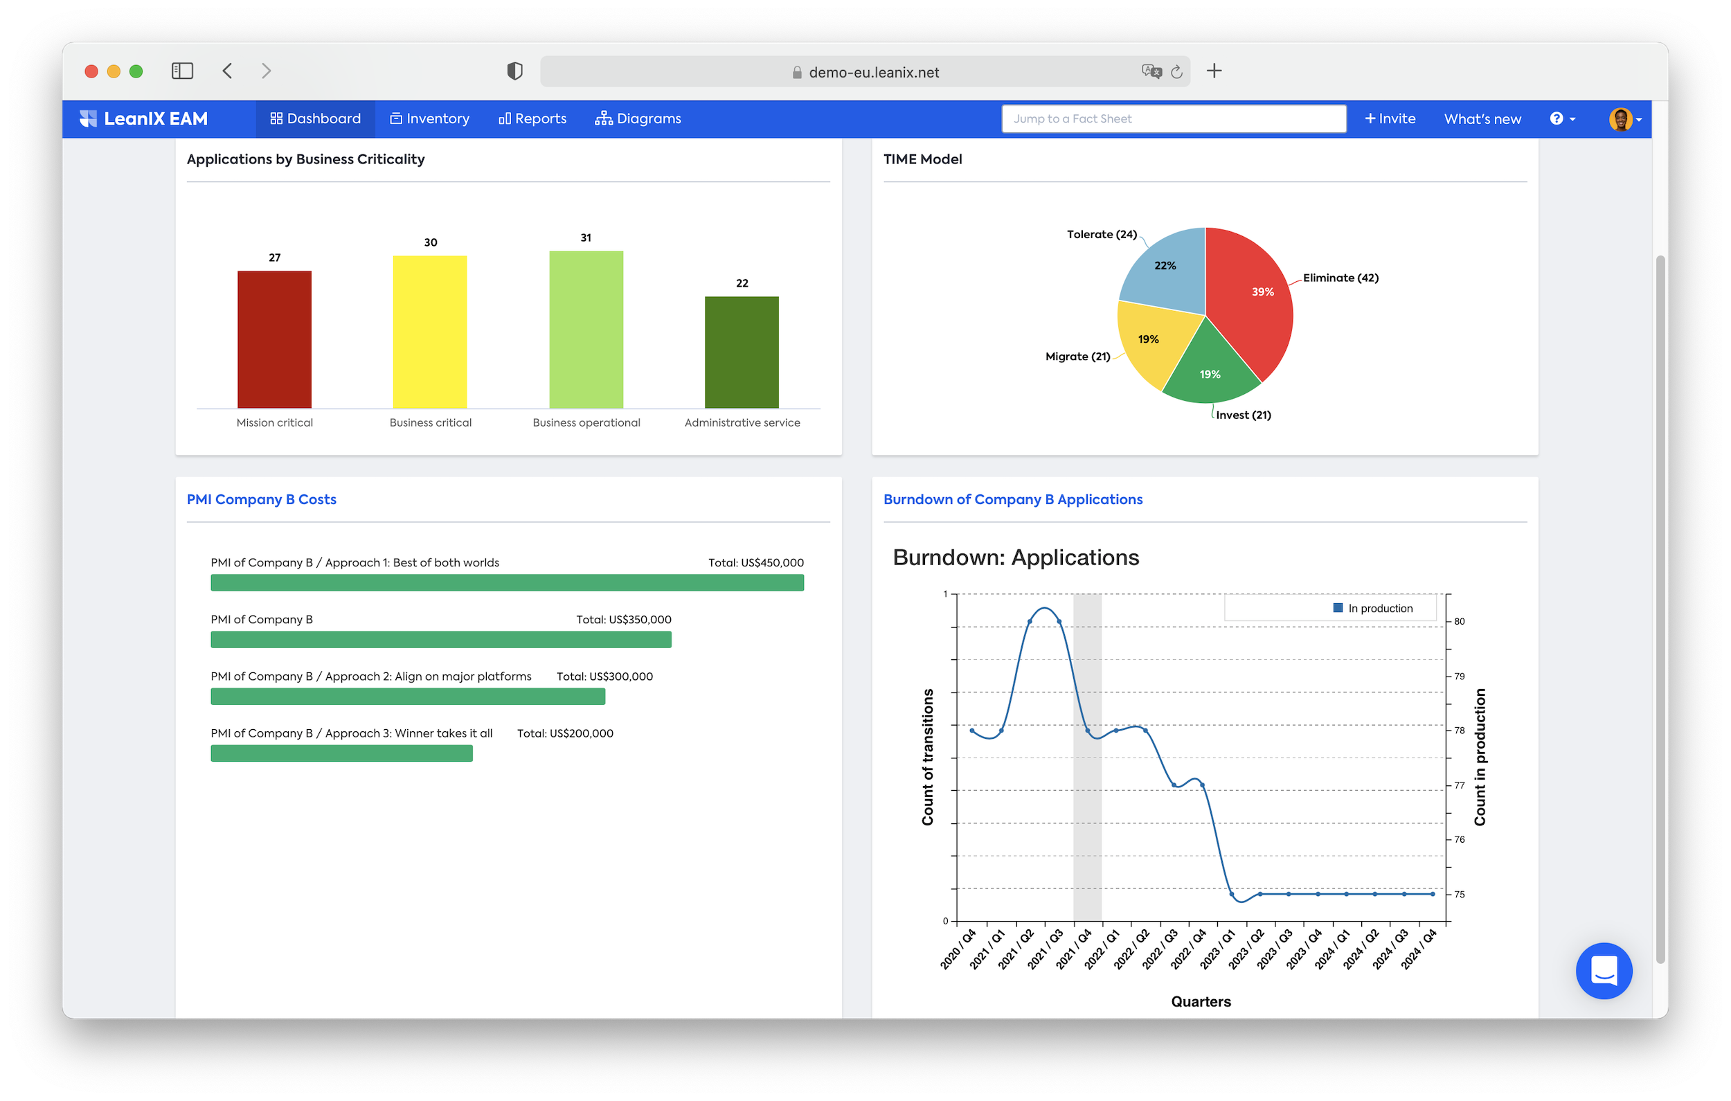Click the Administrative service dark green bar
This screenshot has width=1731, height=1101.
742,352
